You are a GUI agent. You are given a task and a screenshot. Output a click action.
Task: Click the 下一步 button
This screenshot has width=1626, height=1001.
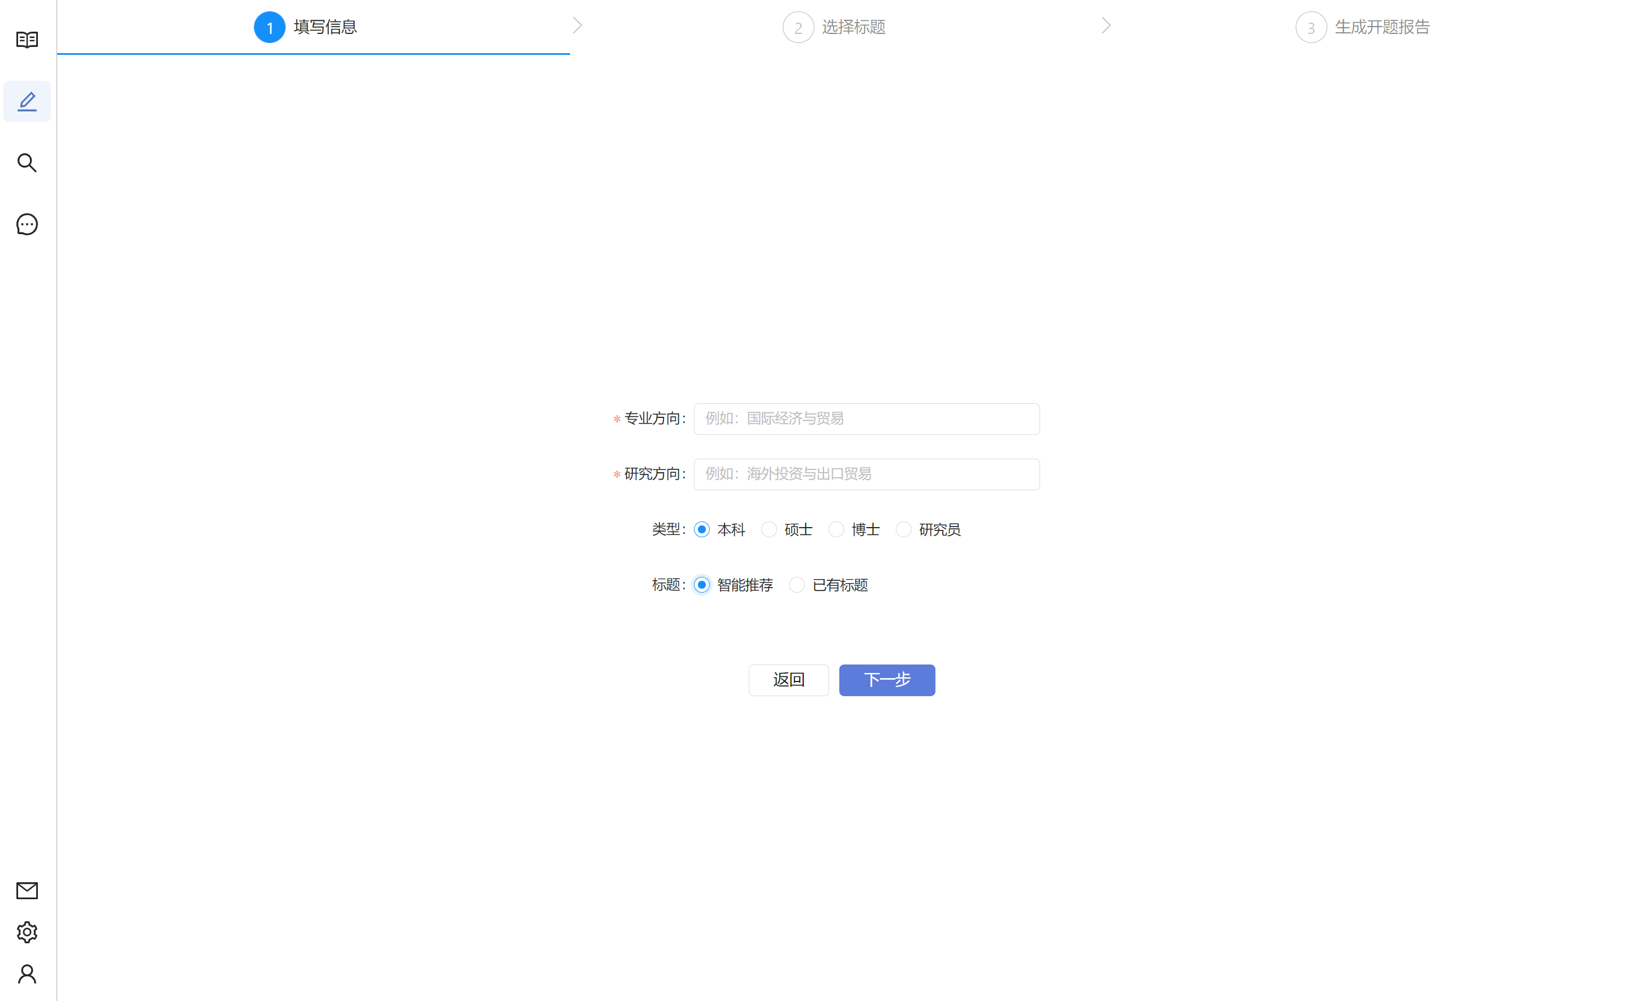887,680
